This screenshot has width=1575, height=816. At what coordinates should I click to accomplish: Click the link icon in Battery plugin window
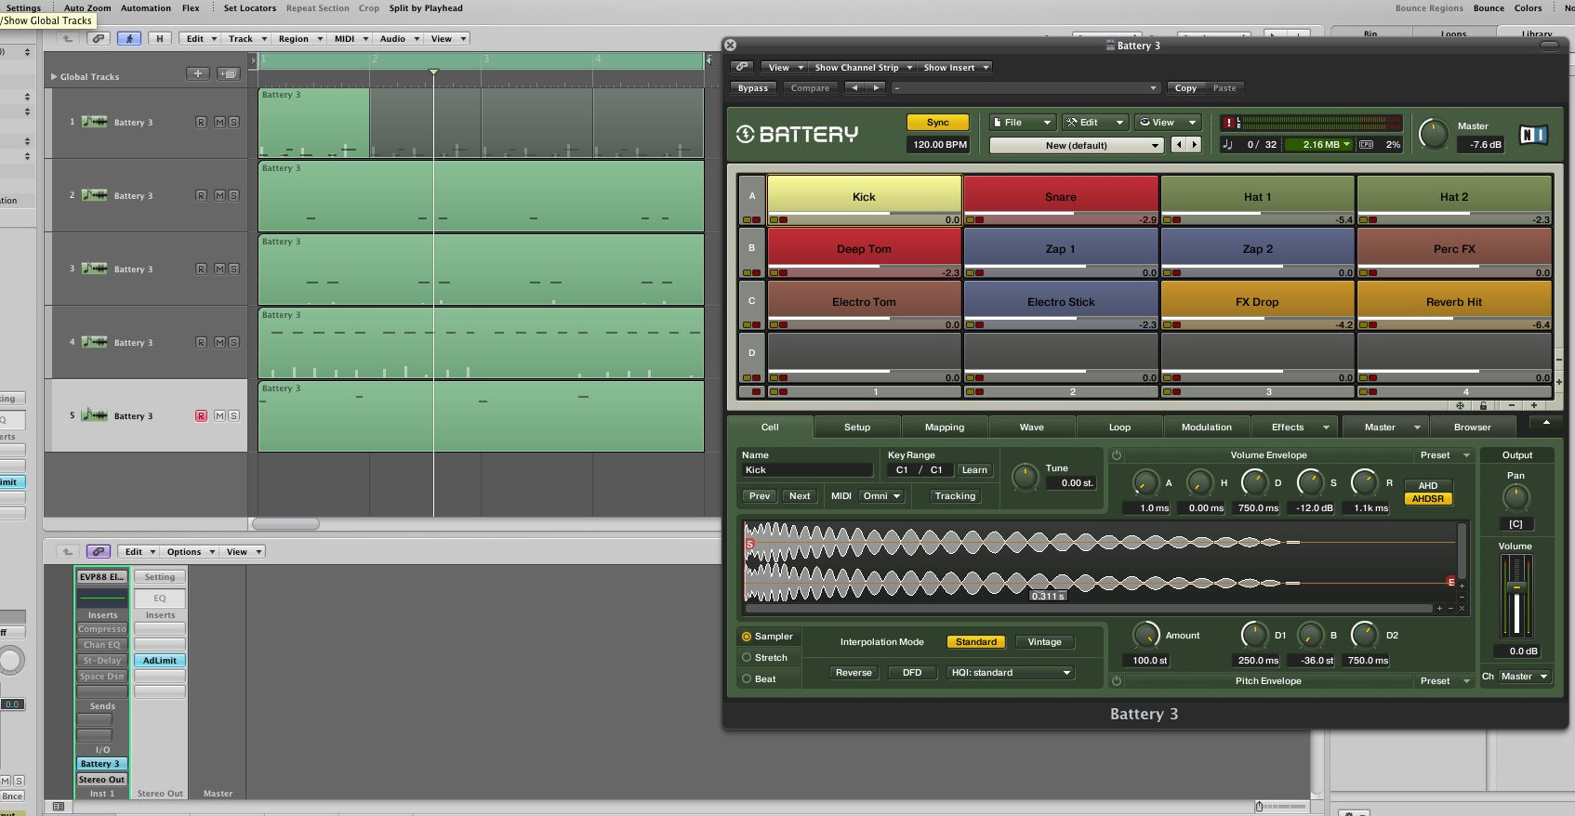tap(741, 67)
